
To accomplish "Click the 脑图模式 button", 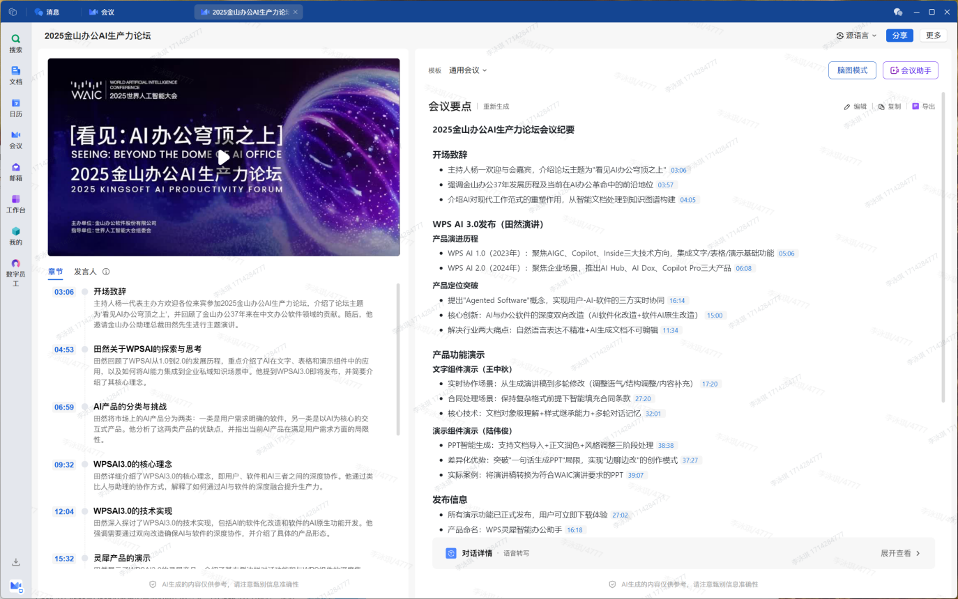I will click(852, 70).
